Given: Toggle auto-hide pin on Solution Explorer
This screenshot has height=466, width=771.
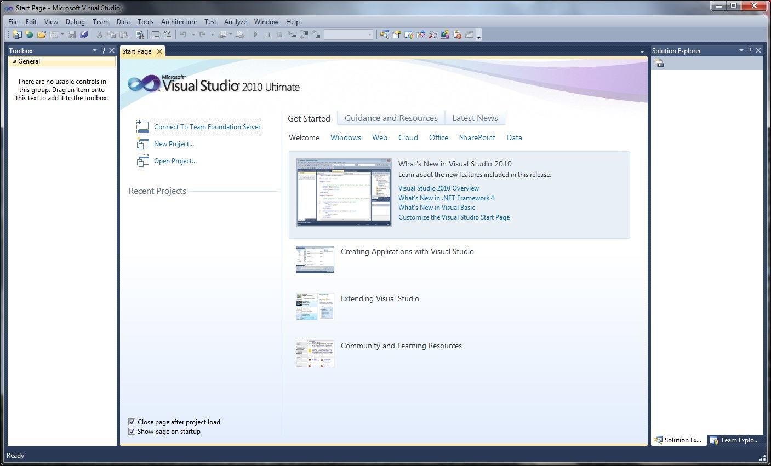Looking at the screenshot, I should (x=750, y=50).
